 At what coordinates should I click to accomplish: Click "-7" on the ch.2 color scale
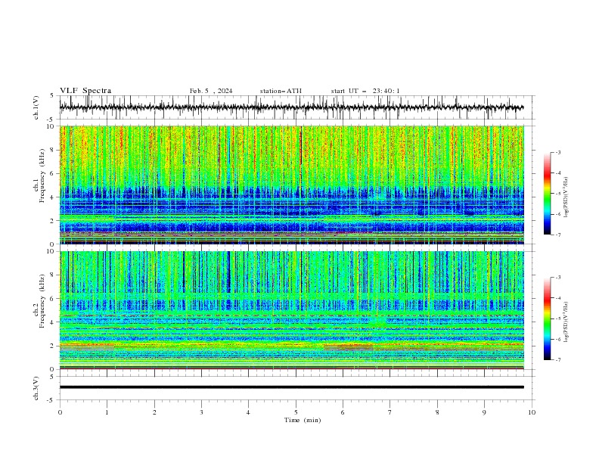tap(558, 359)
